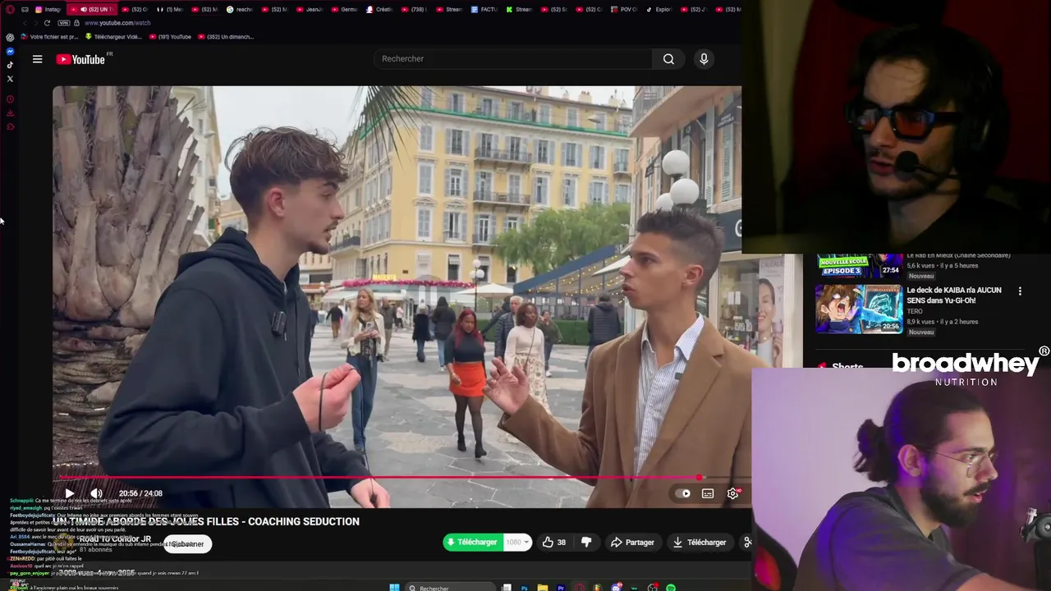This screenshot has width=1051, height=591.
Task: Open the player settings gear
Action: (x=732, y=493)
